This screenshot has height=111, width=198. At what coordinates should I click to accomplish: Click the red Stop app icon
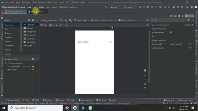(x=169, y=7)
